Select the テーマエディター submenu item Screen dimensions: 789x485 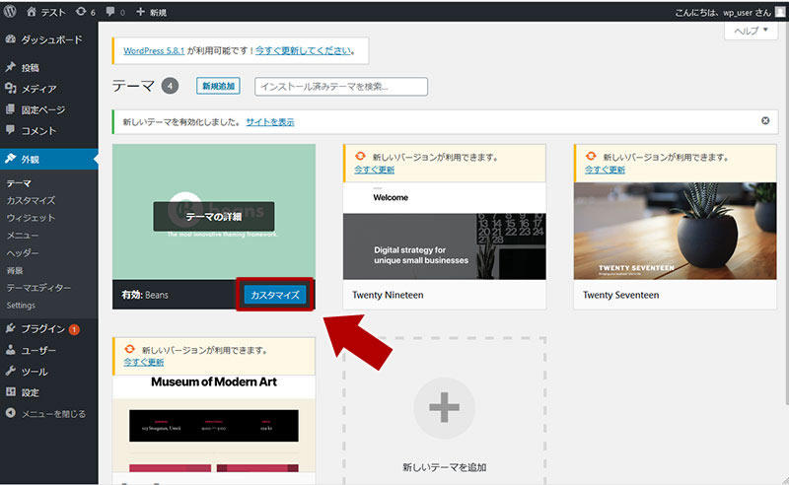pos(38,288)
